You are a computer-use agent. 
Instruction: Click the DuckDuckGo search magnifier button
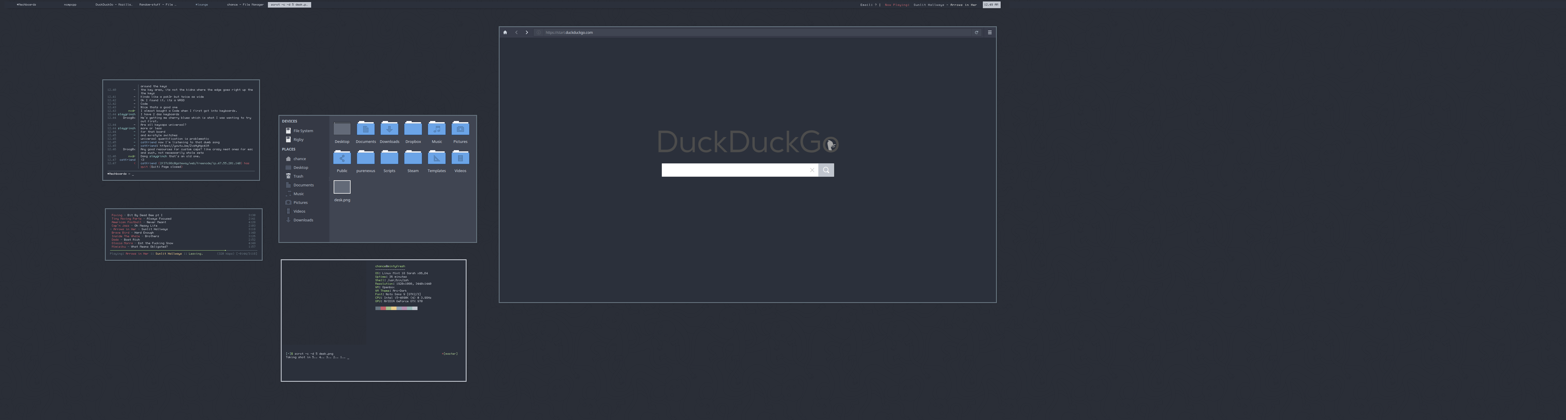pos(826,171)
